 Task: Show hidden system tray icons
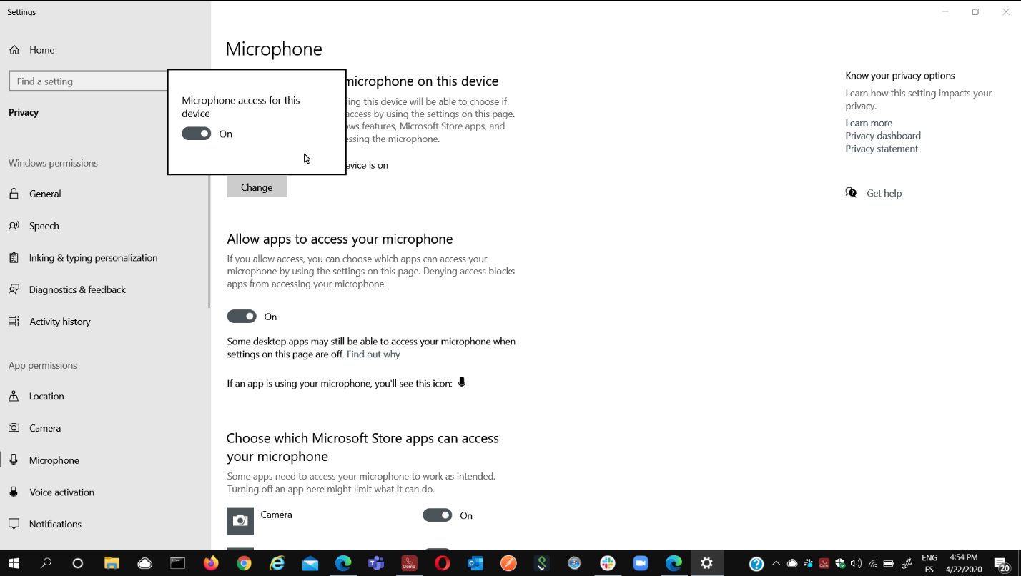(776, 563)
